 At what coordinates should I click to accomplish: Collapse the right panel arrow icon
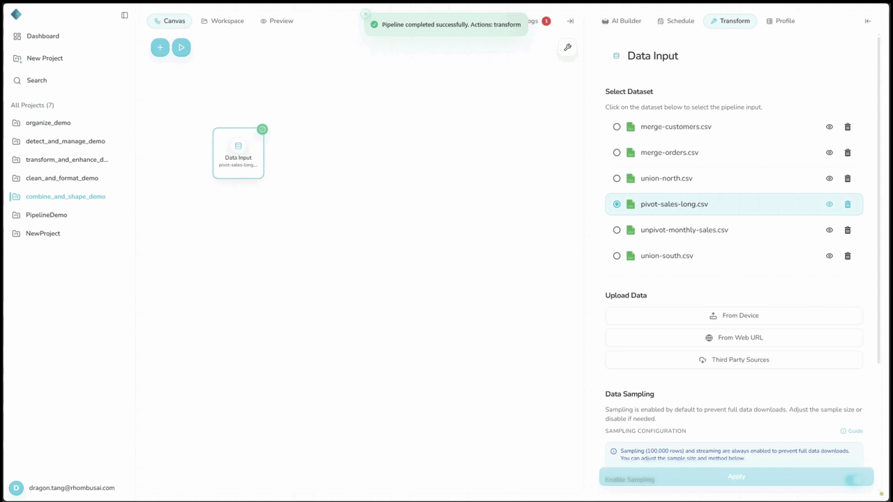tap(868, 21)
